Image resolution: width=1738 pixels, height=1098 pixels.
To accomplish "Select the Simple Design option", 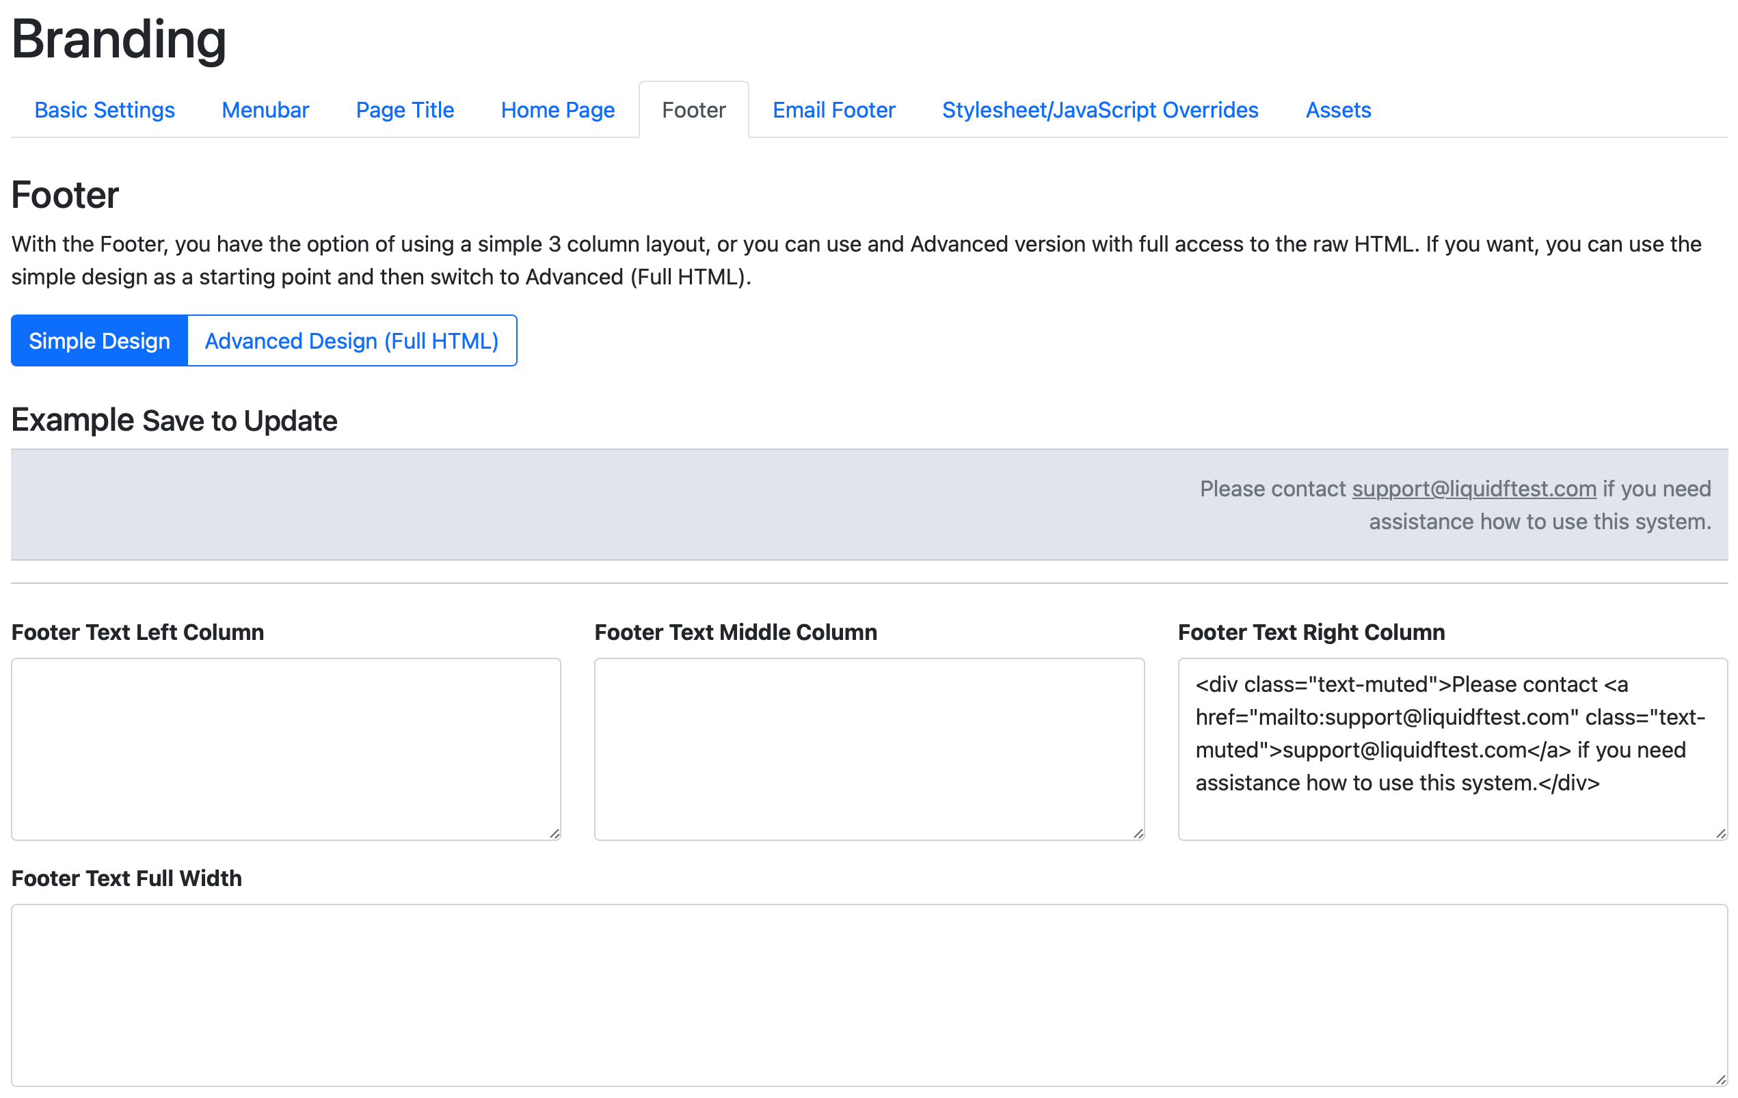I will (x=100, y=340).
